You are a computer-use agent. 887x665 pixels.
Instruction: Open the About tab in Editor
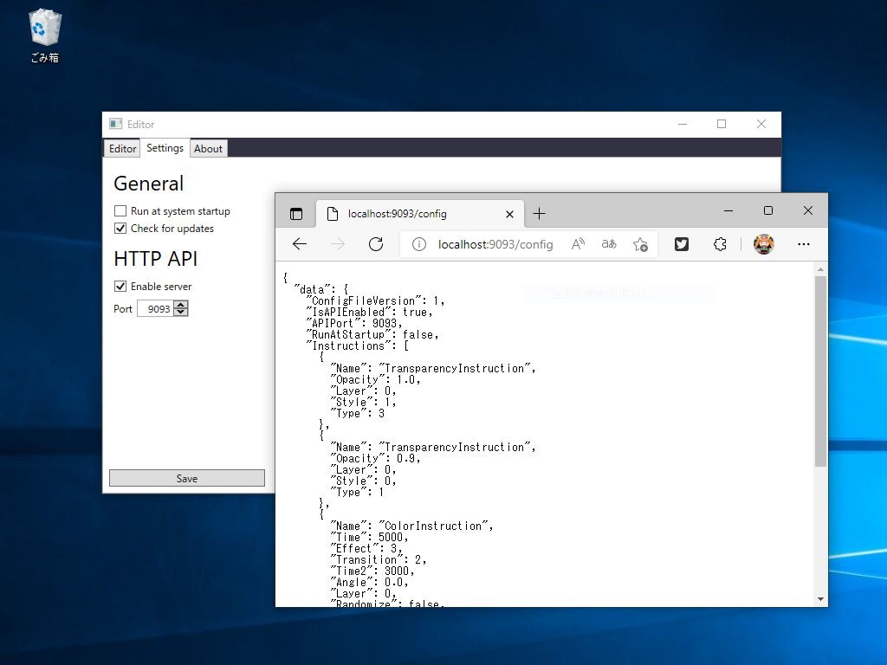(x=208, y=148)
